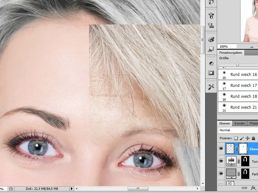Viewport: 258px width, 193px height.
Task: Lock all padlock icon in Ebenen panel
Action: (253, 138)
